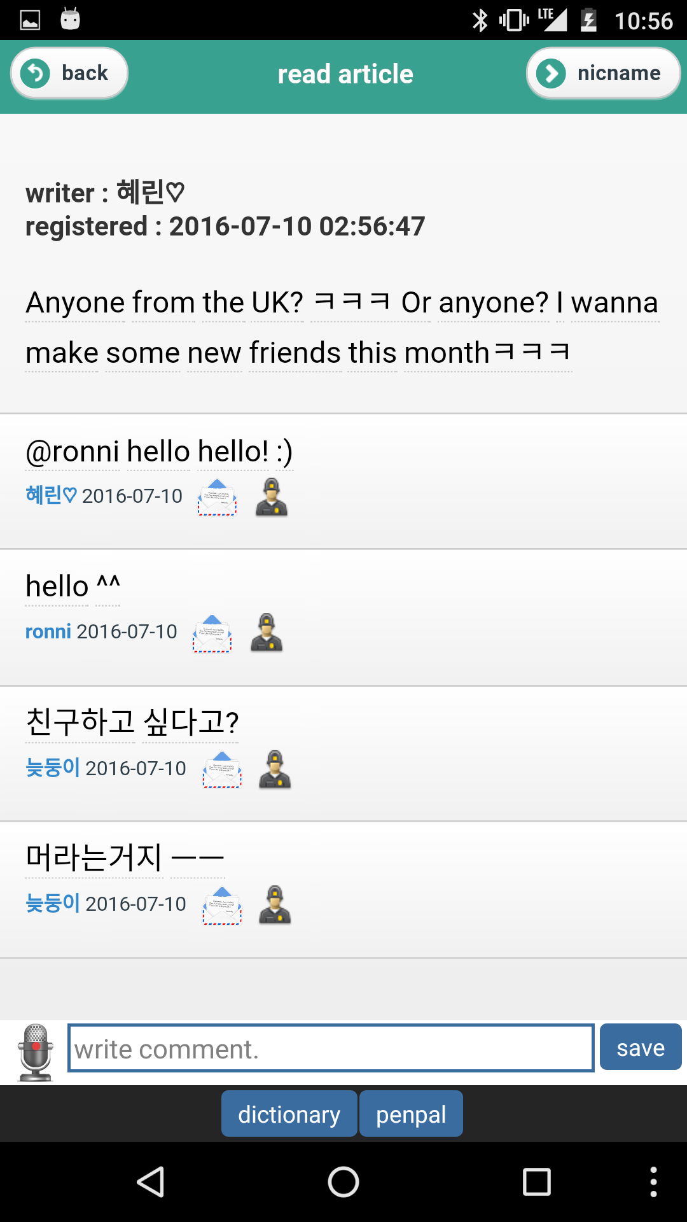Tap 혜린♡ username link in comment
The image size is (687, 1222).
click(51, 495)
